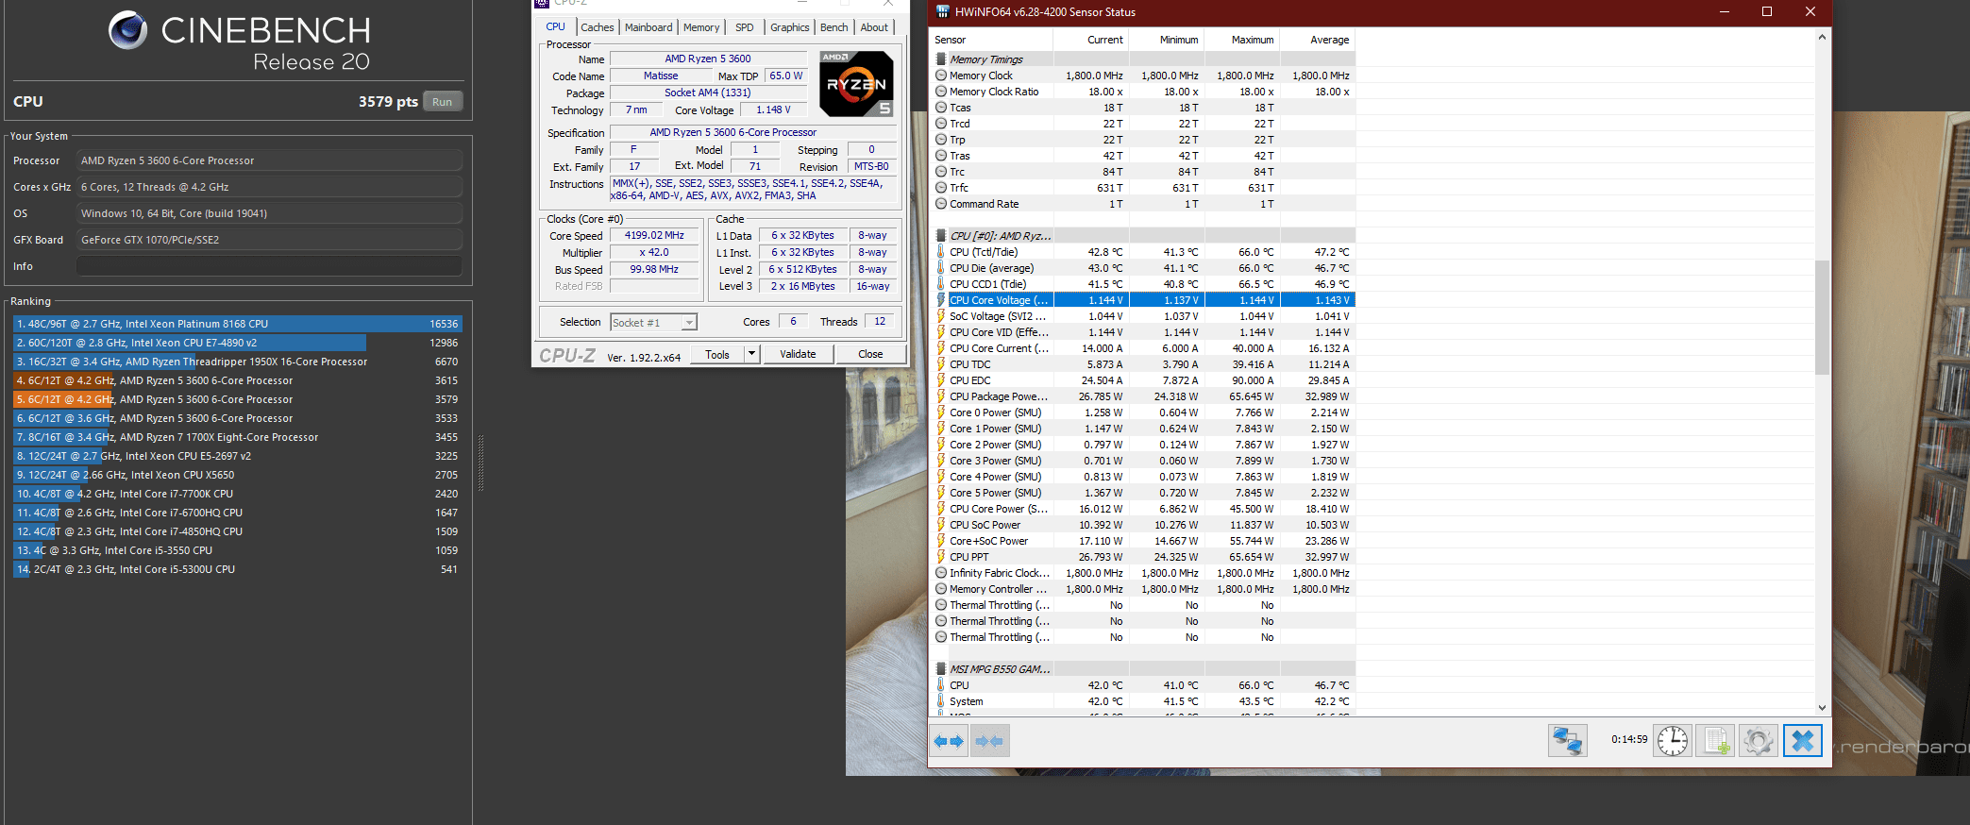Select ranking row Intel Core i7-7700K CPU
Image resolution: width=1970 pixels, height=825 pixels.
click(x=237, y=494)
